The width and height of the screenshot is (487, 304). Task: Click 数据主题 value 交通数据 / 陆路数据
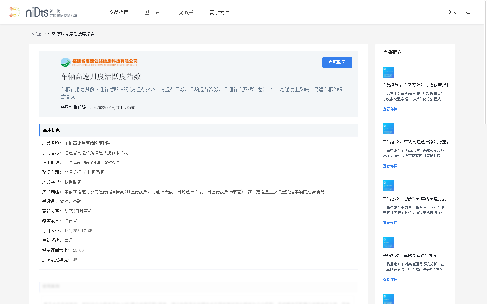[85, 172]
